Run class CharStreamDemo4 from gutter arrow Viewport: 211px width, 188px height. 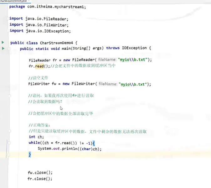point(3,42)
